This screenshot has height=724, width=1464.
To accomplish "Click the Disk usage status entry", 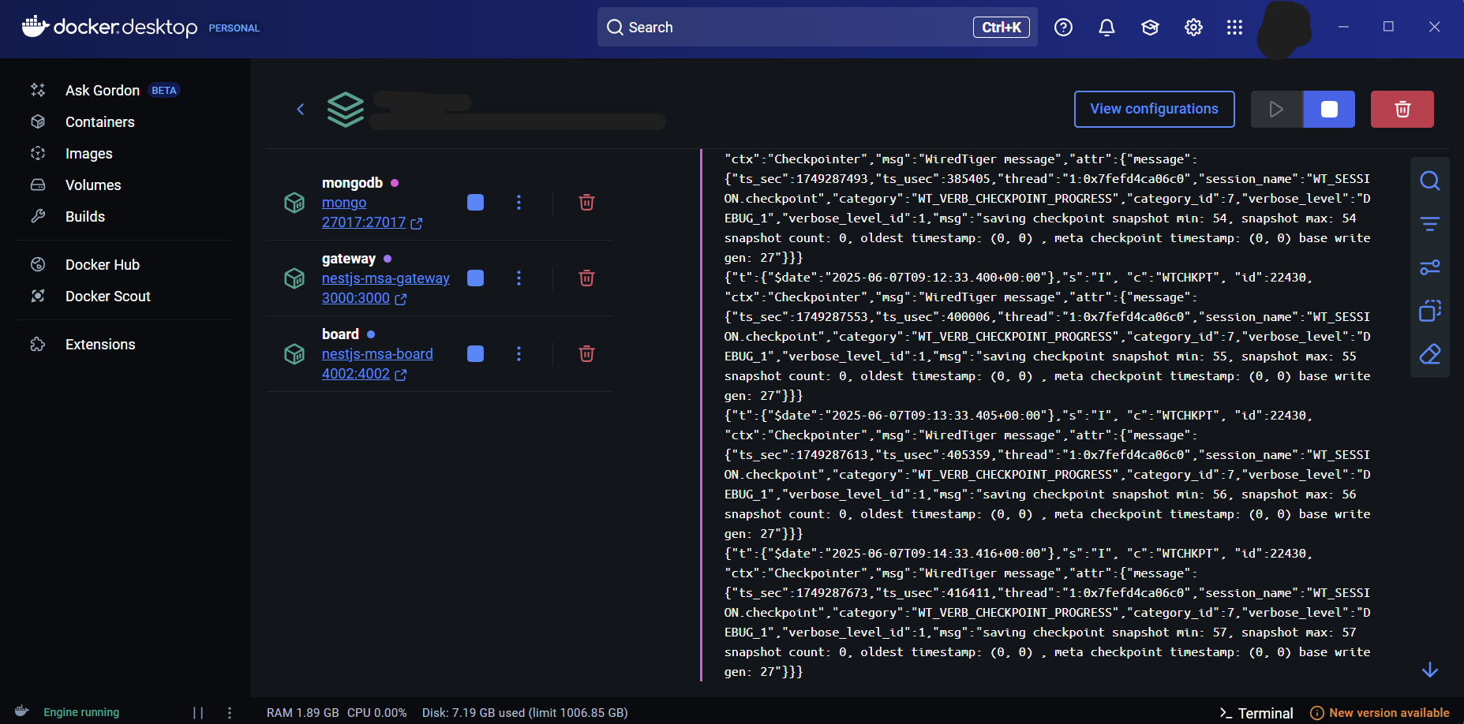I will point(525,713).
